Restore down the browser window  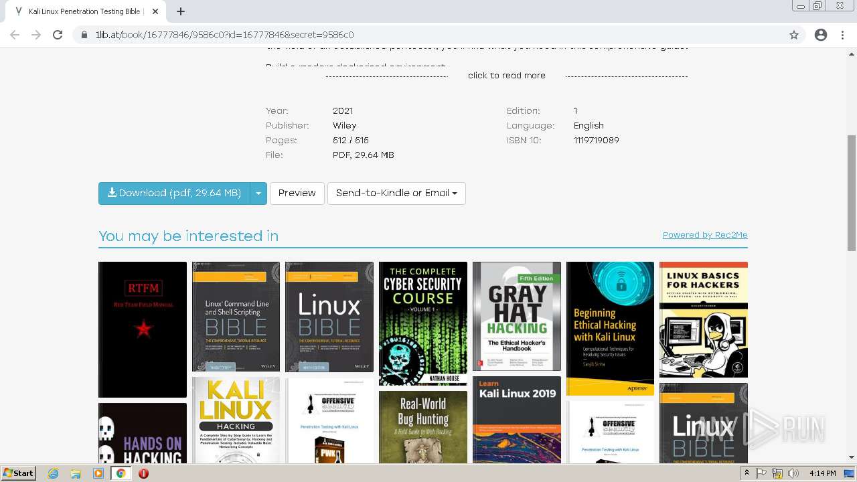tap(817, 6)
